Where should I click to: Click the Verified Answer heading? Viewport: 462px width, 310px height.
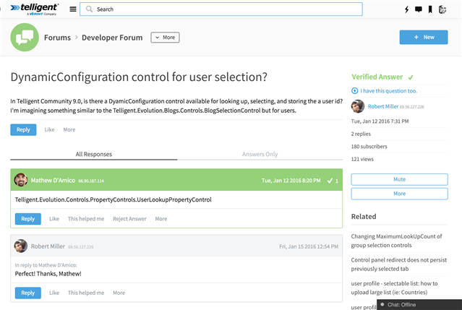point(377,77)
